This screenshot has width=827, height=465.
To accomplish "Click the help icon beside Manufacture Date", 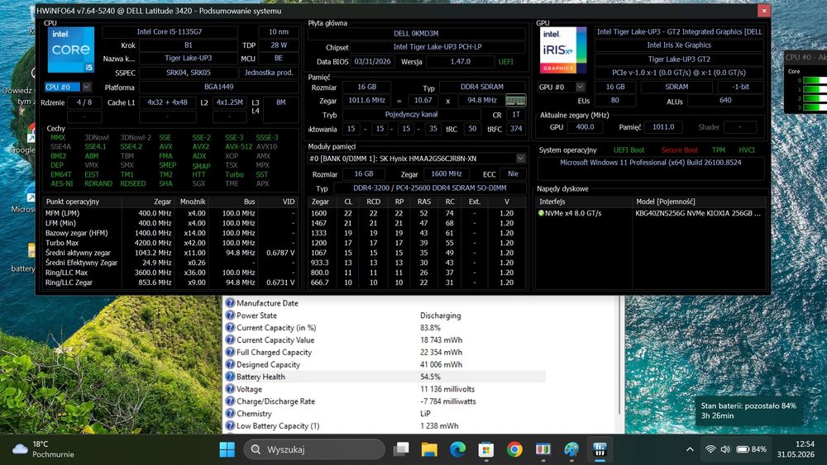I will coord(230,303).
